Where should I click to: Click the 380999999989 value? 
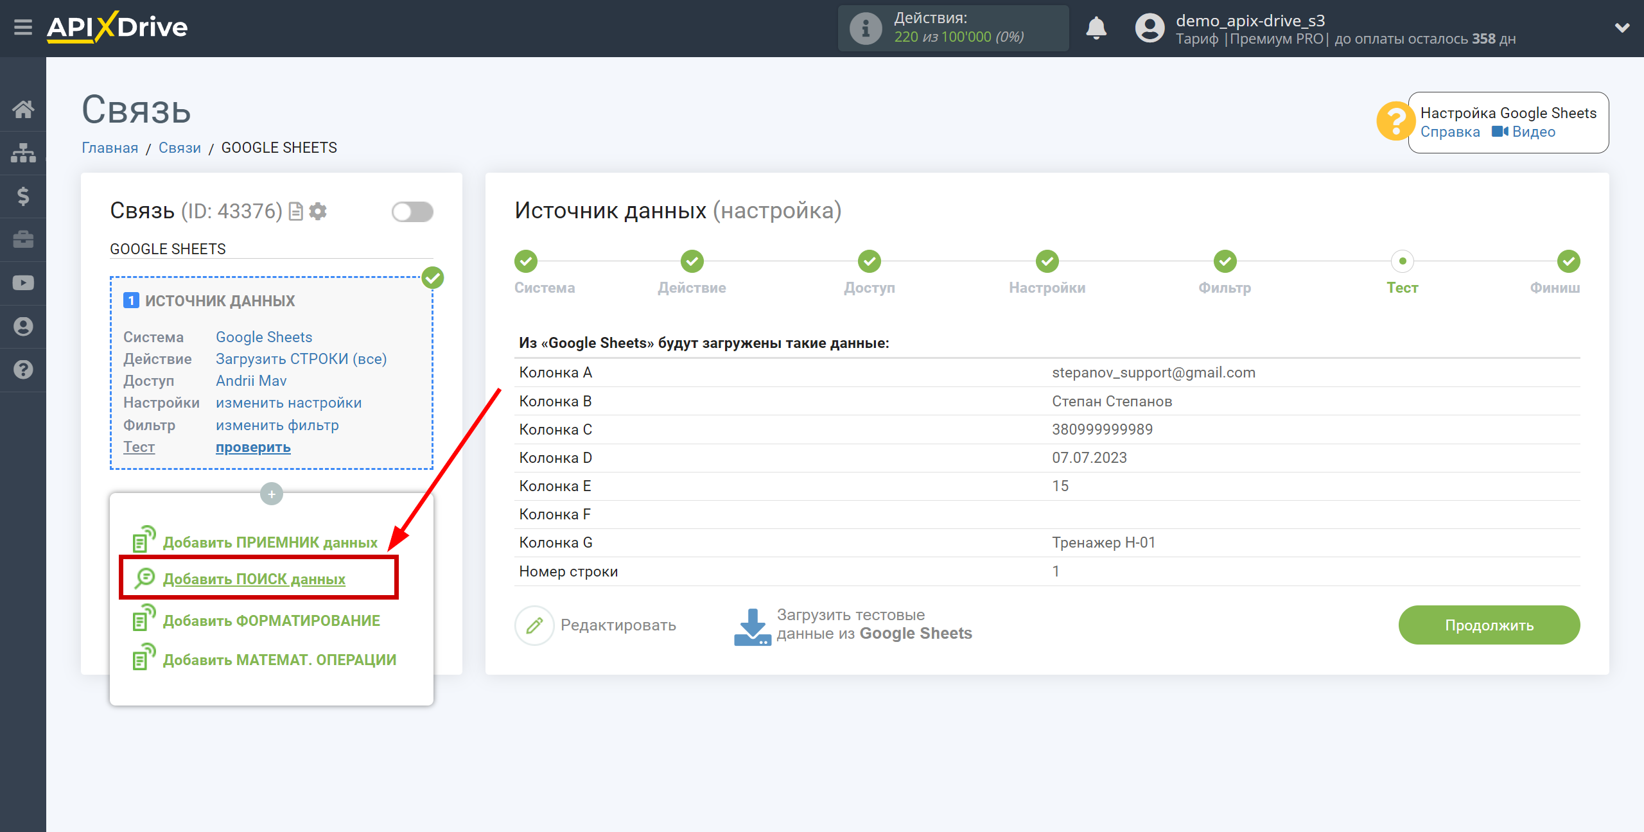click(1102, 429)
